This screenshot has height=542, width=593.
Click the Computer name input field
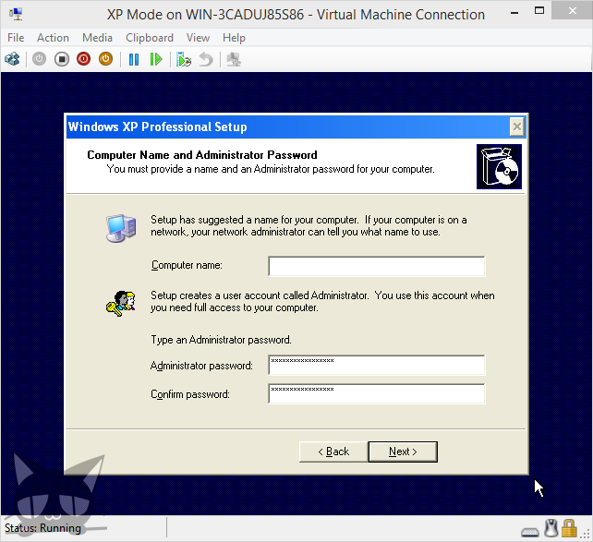coord(377,266)
